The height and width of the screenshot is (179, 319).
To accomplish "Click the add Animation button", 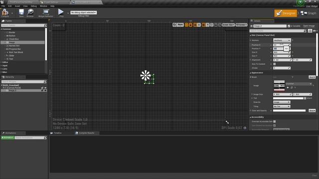I will tap(7, 138).
